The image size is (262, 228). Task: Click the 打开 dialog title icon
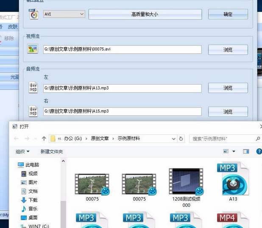point(15,126)
